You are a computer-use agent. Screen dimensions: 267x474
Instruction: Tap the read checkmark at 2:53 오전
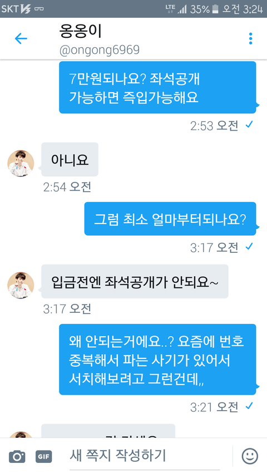[x=249, y=124]
